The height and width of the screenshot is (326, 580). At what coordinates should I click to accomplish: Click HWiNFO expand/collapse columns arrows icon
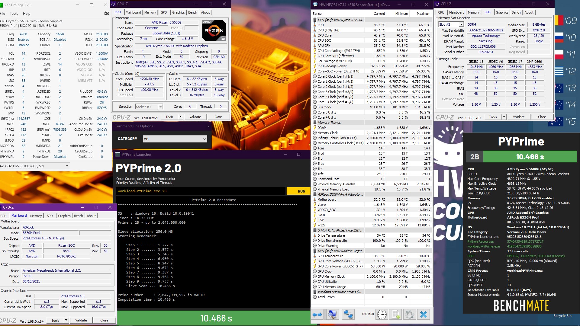(317, 315)
